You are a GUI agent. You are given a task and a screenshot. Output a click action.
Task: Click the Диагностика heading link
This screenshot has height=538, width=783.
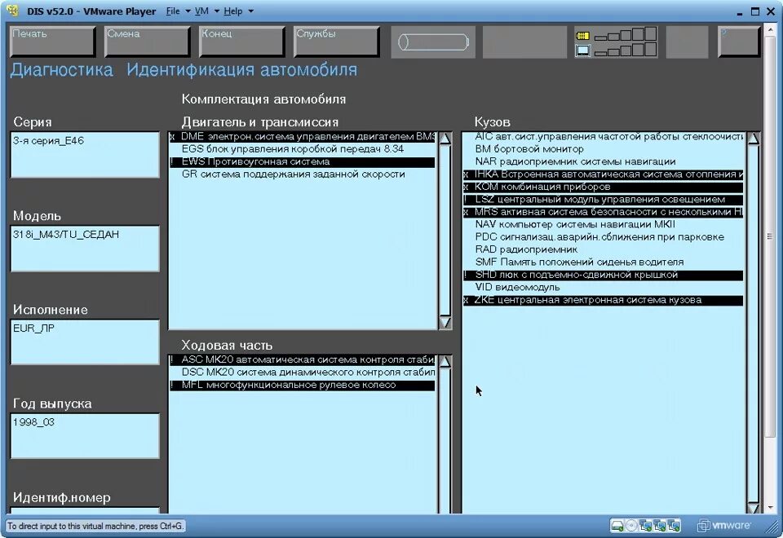[x=62, y=70]
